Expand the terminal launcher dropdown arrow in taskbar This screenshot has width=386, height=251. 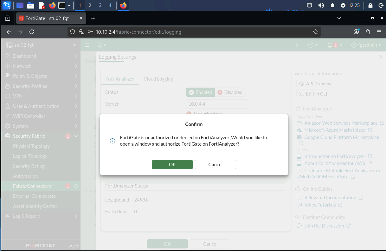[x=69, y=5]
